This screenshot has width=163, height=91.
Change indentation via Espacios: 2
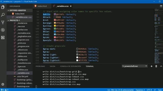(140, 90)
